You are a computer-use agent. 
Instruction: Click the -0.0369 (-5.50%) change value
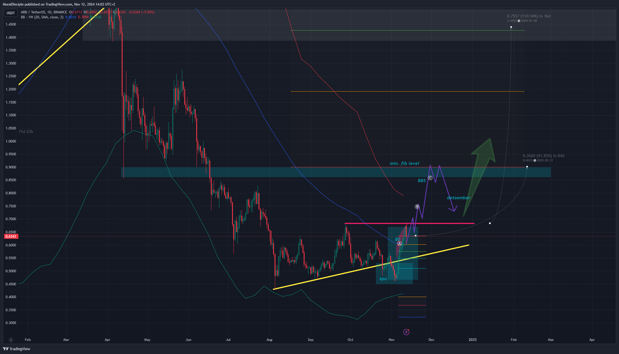click(141, 12)
